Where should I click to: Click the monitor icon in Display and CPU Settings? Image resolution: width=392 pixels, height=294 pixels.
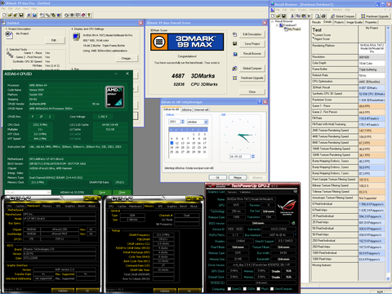[x=77, y=37]
